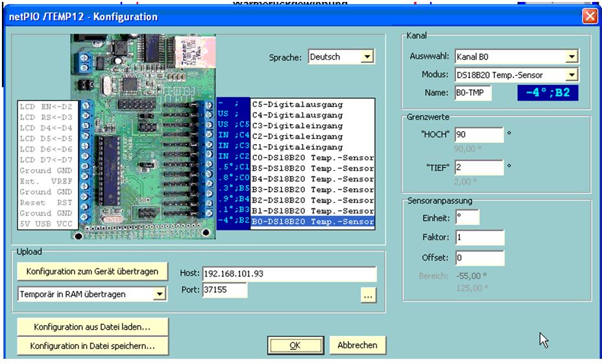
Task: Click the blue '-4°;B2' display preview
Action: pyautogui.click(x=548, y=93)
